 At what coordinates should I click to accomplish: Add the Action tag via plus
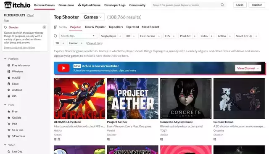(x=230, y=36)
